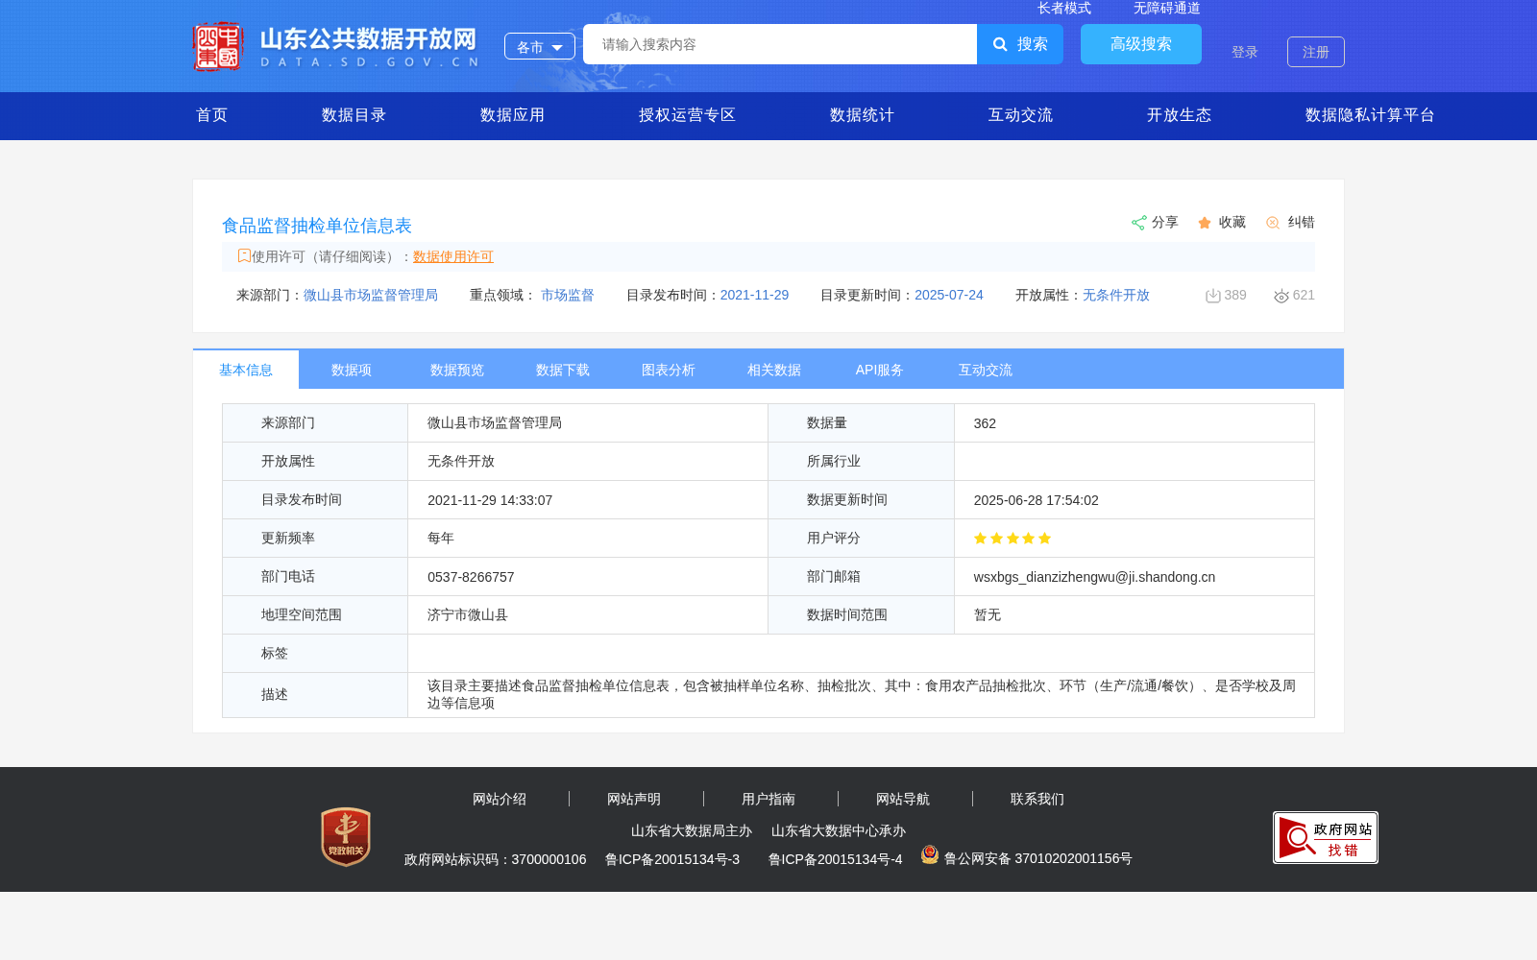
Task: Click the 市场监督 key field link
Action: click(x=568, y=295)
